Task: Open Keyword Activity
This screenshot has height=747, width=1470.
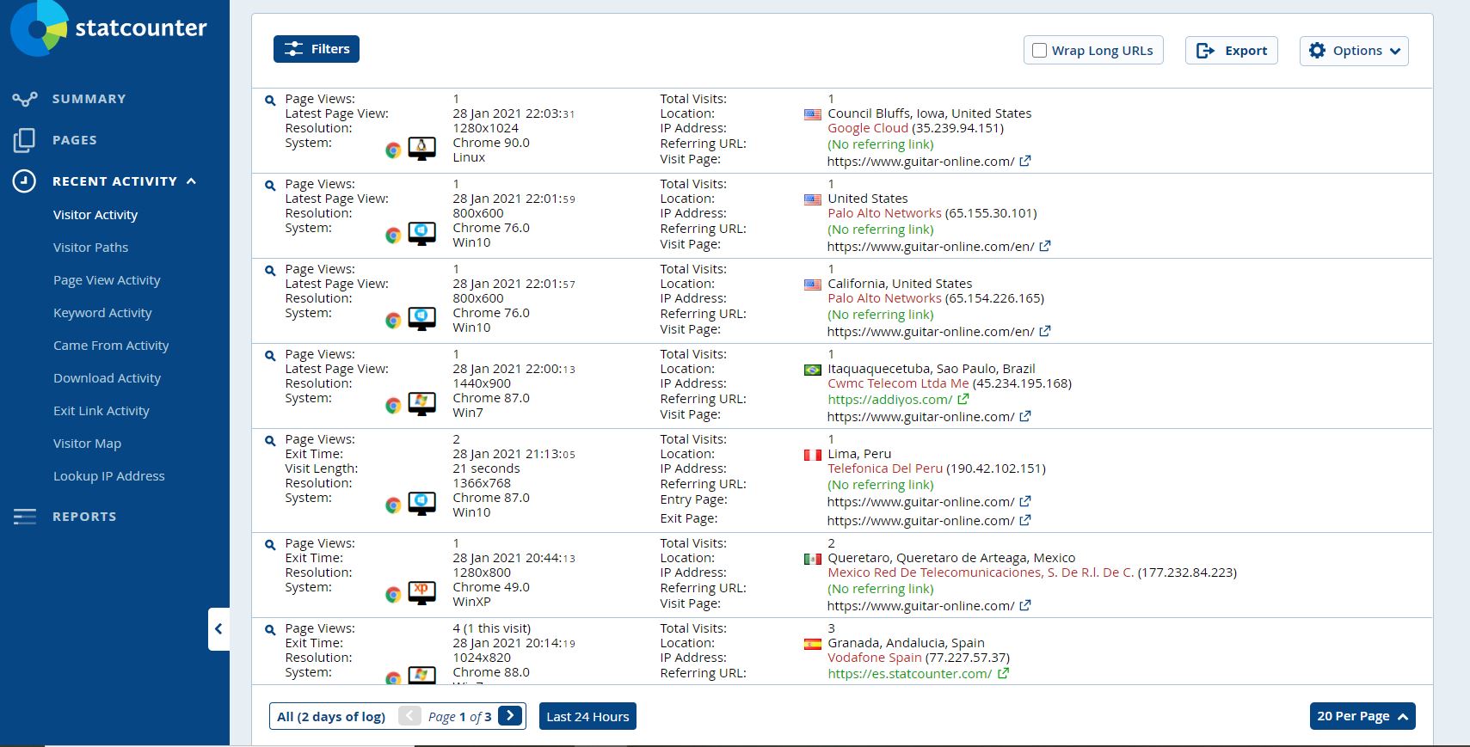Action: [102, 313]
